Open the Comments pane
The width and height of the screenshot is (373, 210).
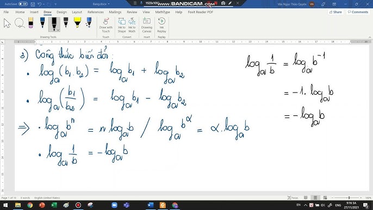tap(358, 12)
